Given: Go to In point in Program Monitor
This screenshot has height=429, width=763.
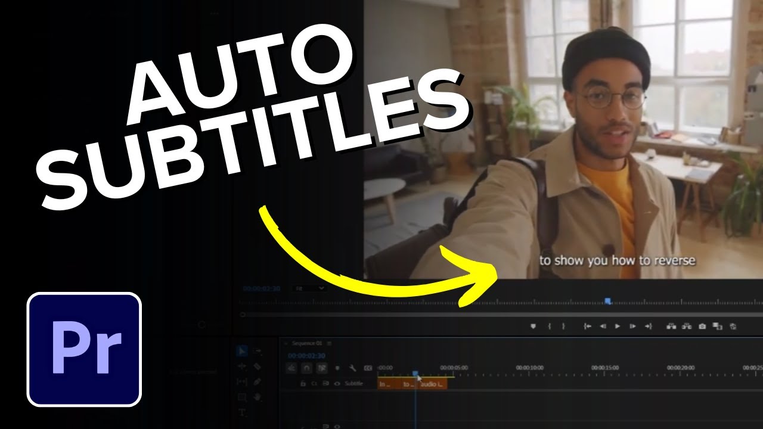Looking at the screenshot, I should [x=587, y=326].
